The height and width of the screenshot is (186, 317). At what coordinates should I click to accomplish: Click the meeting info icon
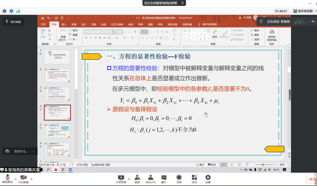pyautogui.click(x=5, y=11)
